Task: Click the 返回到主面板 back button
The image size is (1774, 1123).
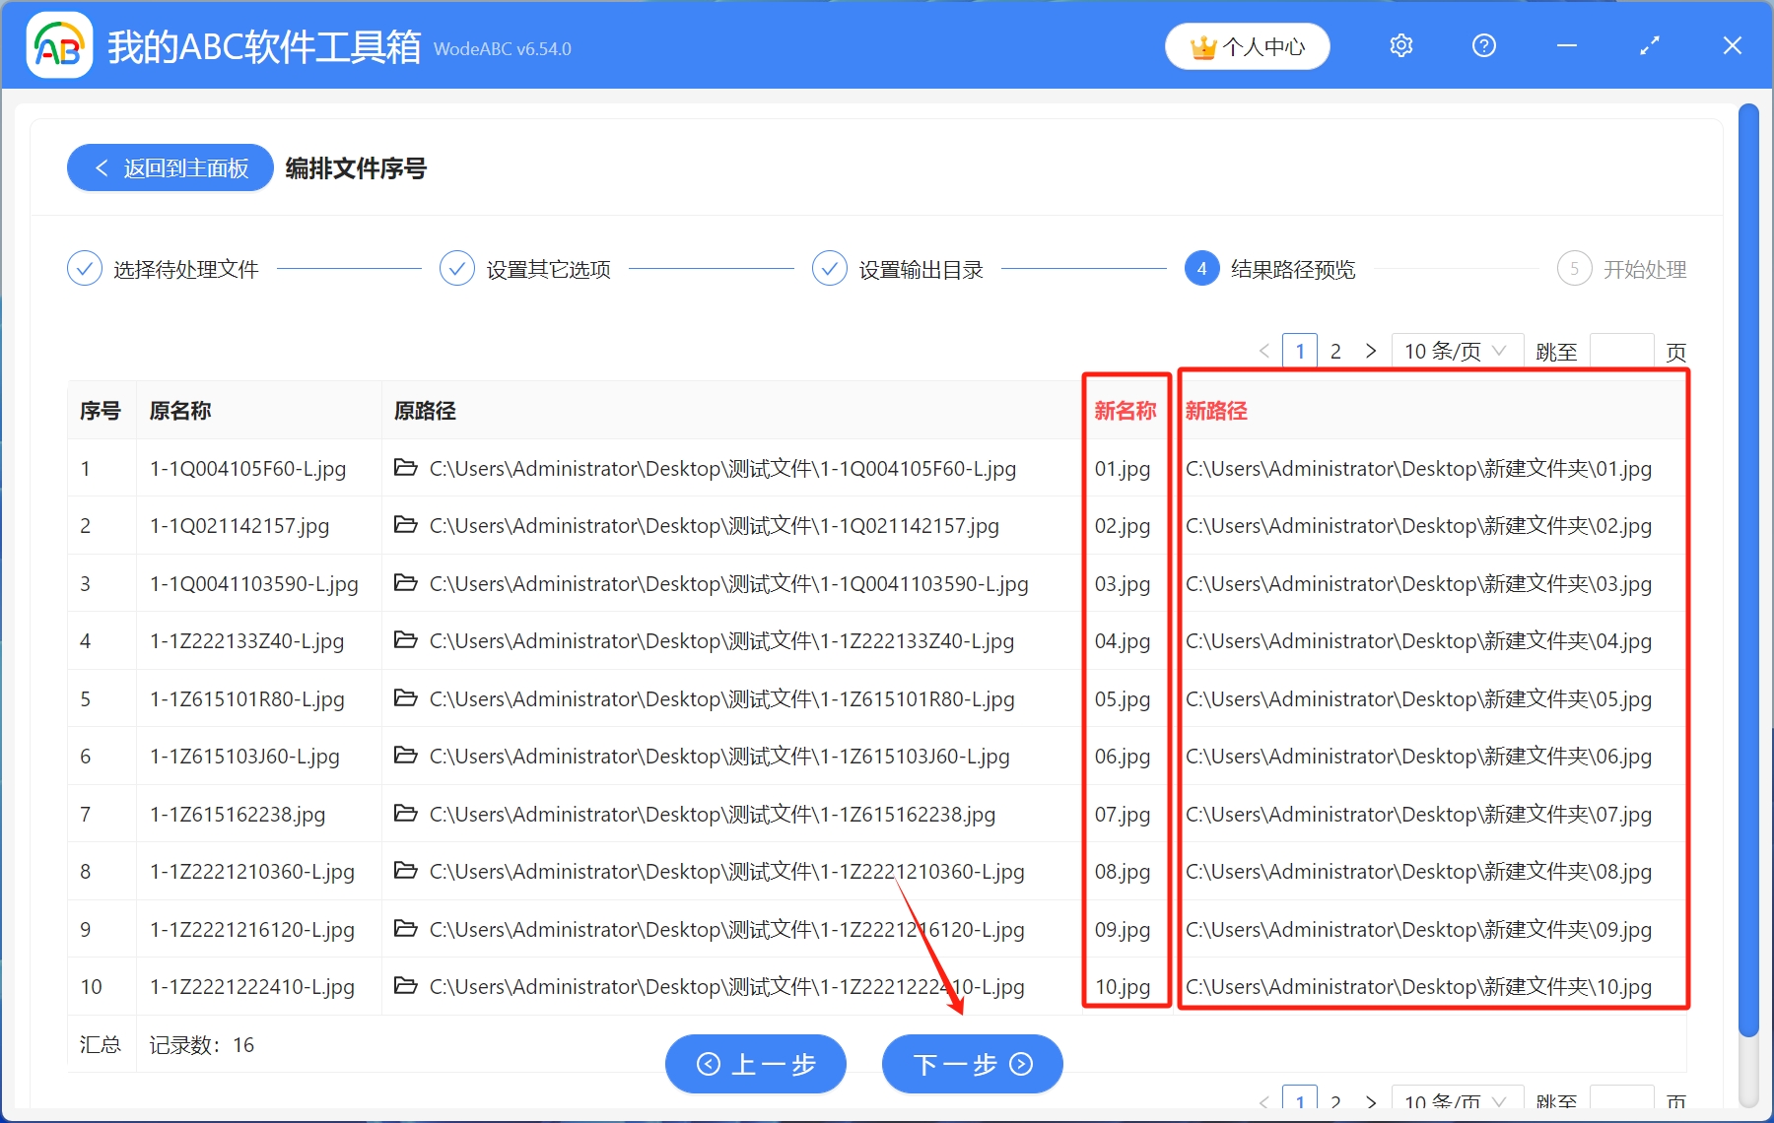Action: [x=169, y=167]
